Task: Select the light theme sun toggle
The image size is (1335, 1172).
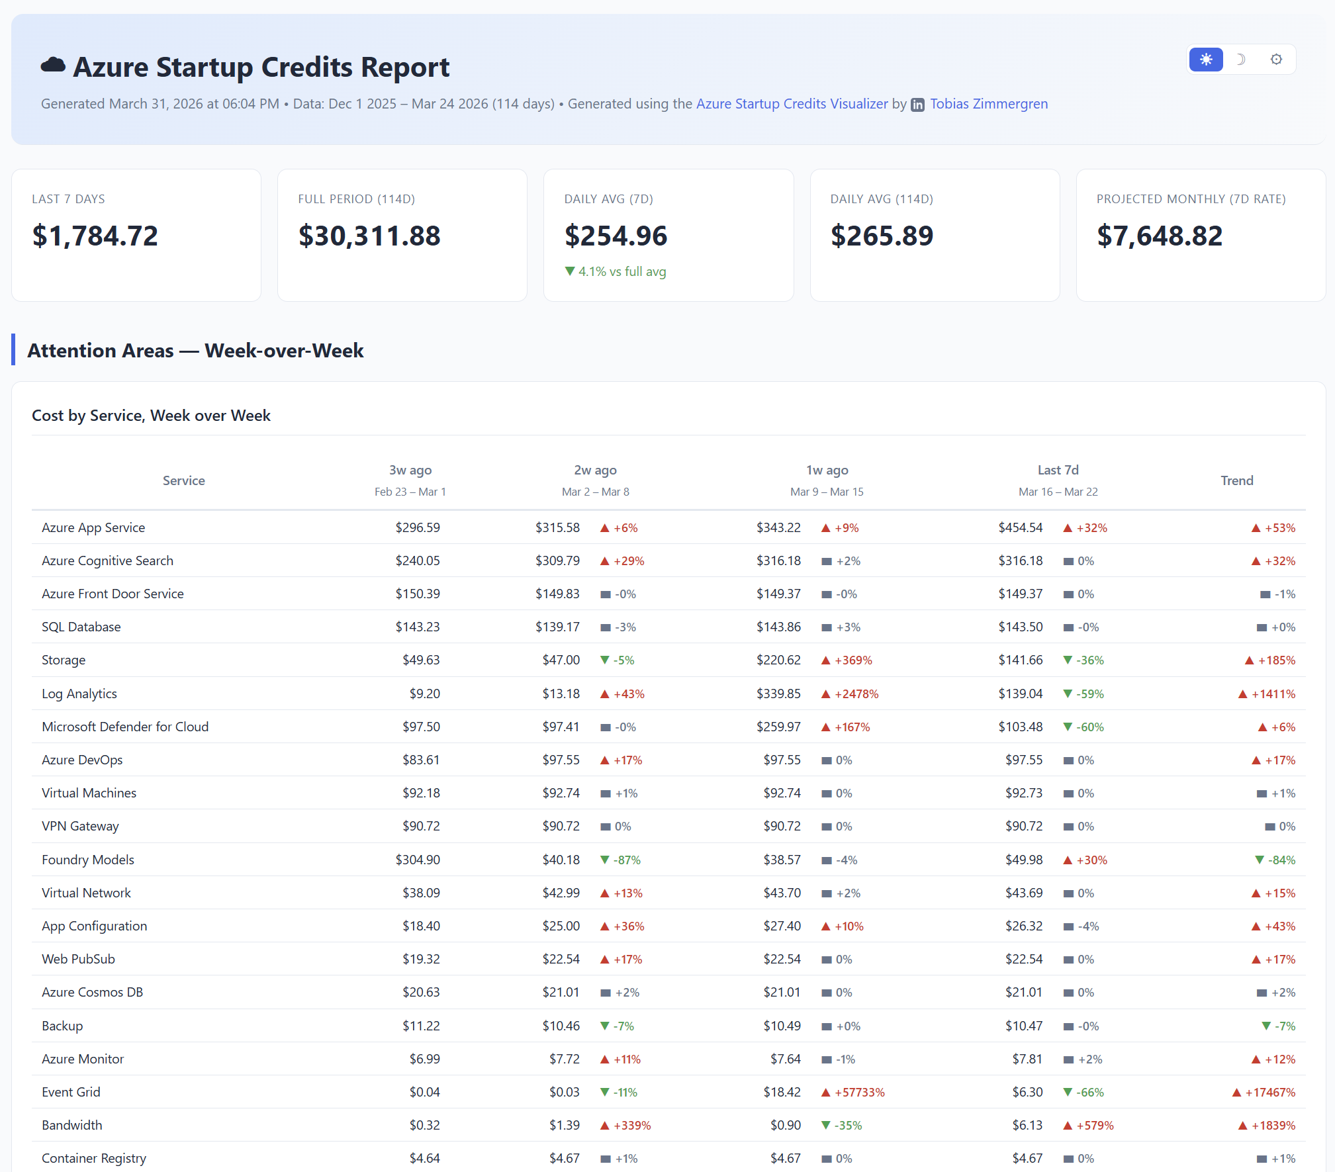Action: pyautogui.click(x=1206, y=59)
